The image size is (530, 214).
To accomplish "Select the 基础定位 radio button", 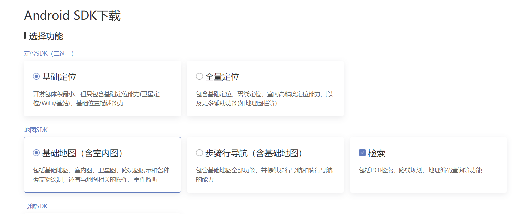I will (36, 76).
